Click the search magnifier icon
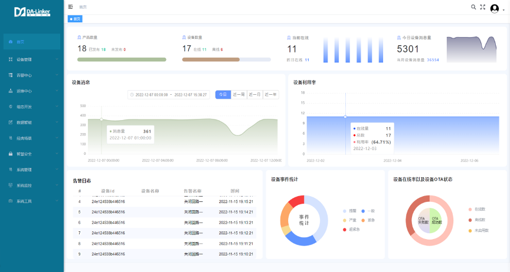This screenshot has height=272, width=510. tap(473, 7)
